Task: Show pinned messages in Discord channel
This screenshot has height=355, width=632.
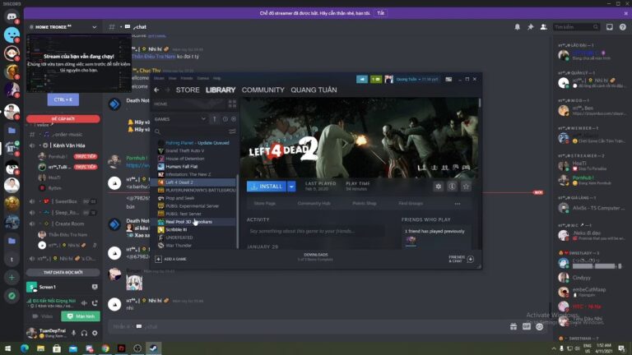Action: (x=531, y=27)
